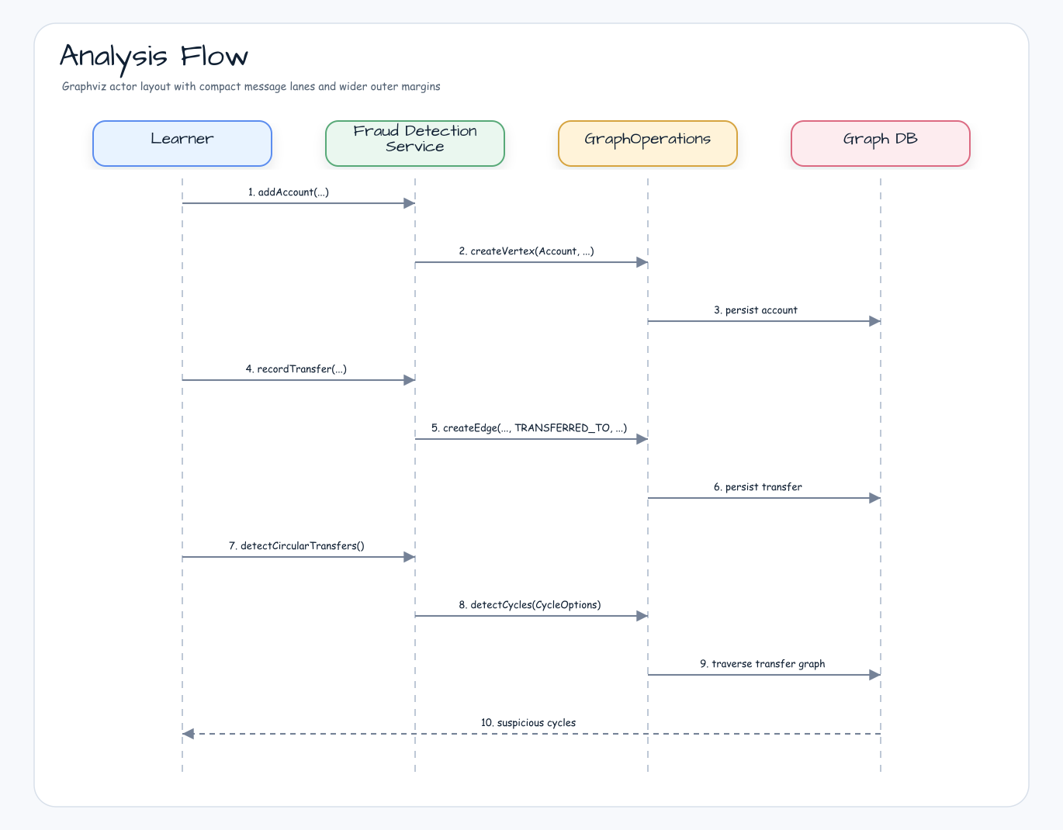1063x830 pixels.
Task: Click message label 4. recordTransfer(...)
Action: (296, 369)
